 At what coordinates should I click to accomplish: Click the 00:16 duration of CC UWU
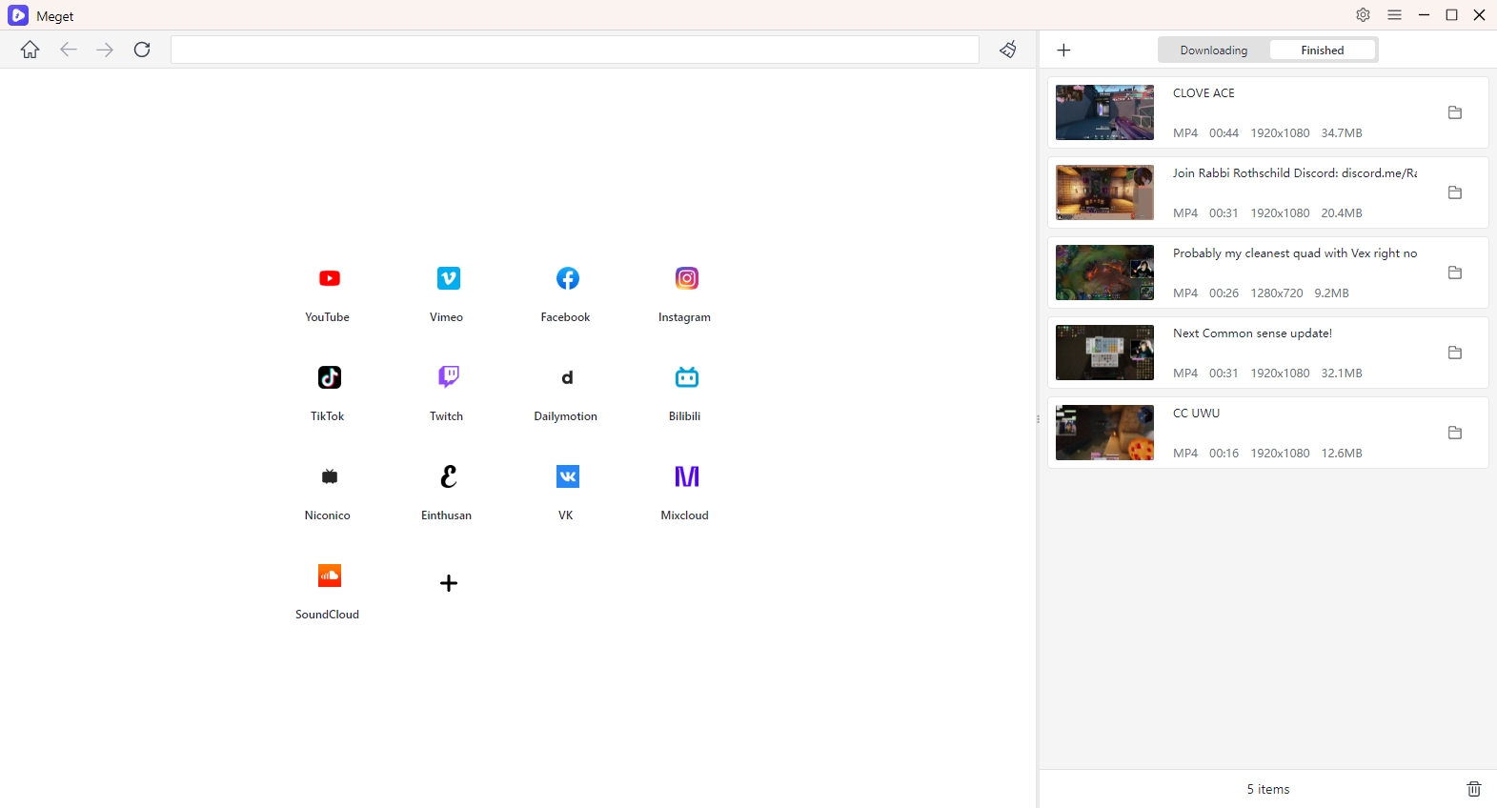1224,454
